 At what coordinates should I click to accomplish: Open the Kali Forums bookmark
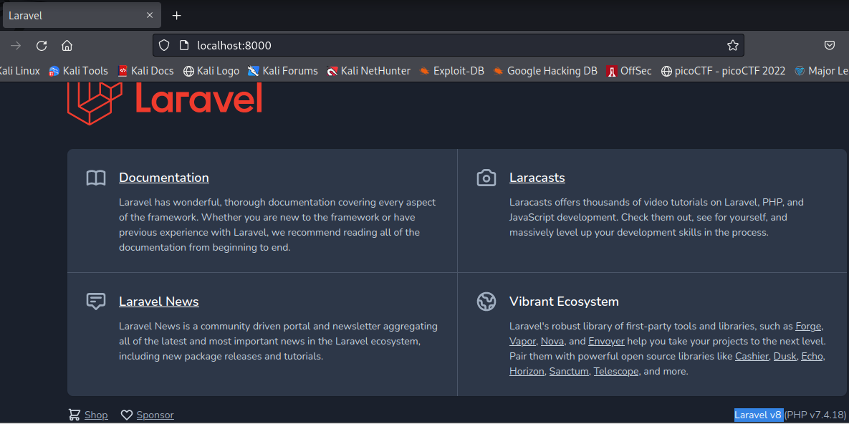click(283, 70)
